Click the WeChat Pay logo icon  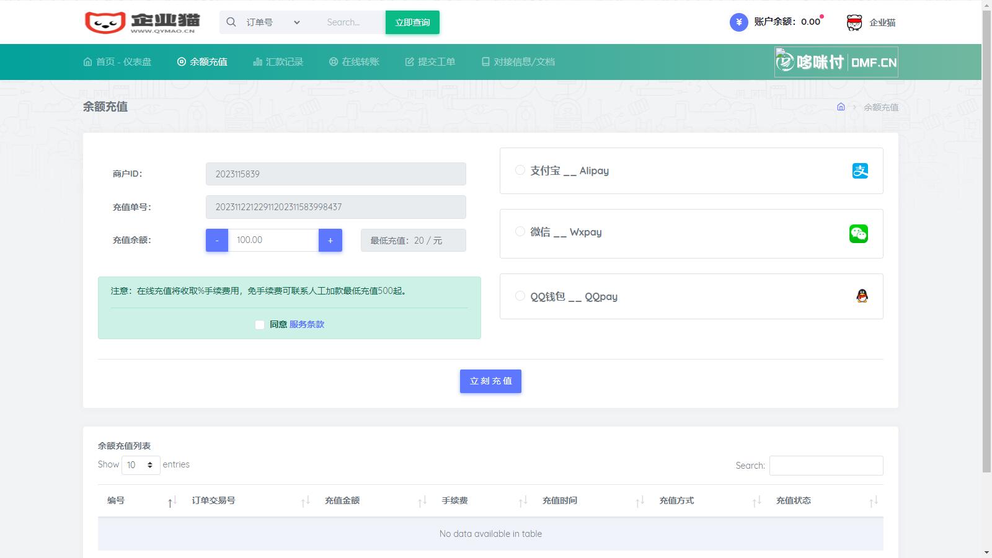[859, 234]
